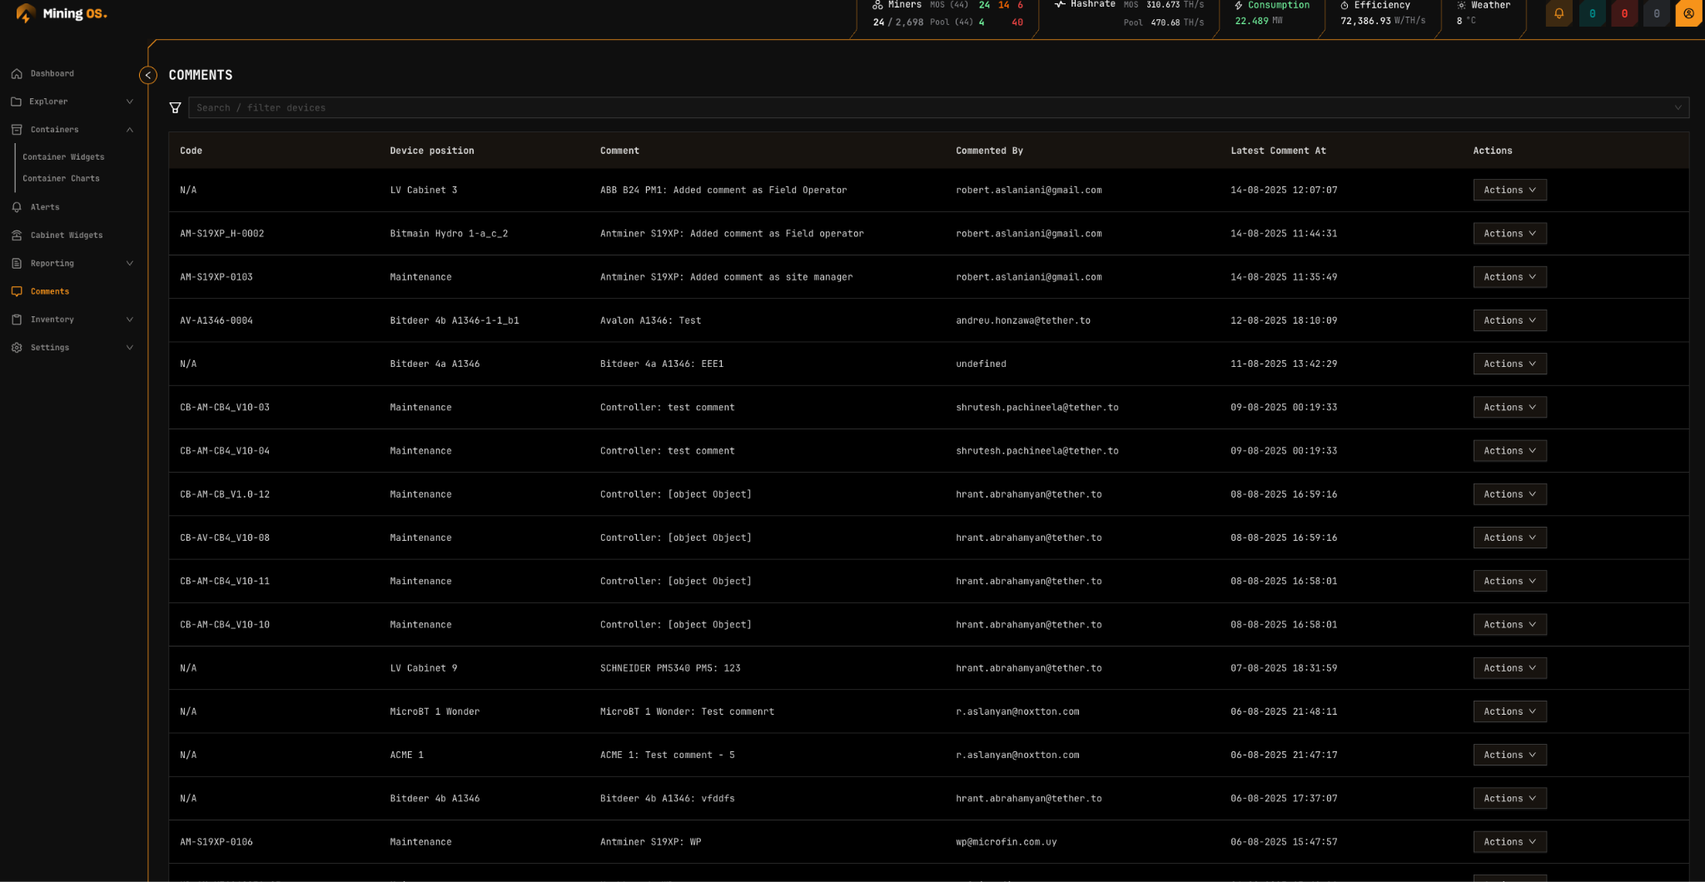Expand the Reporting sidebar section
Viewport: 1705px width, 882px height.
(51, 263)
